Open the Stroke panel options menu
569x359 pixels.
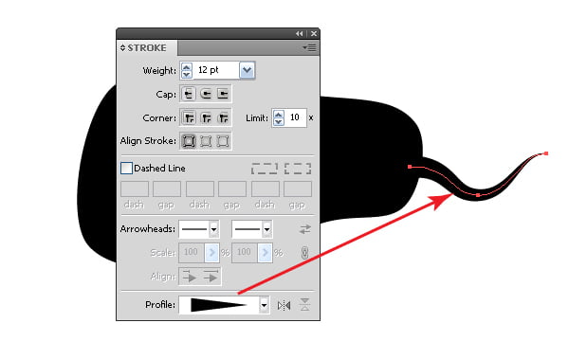click(x=309, y=47)
